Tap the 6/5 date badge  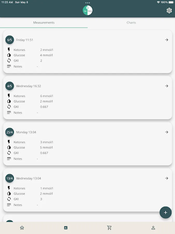(x=10, y=40)
